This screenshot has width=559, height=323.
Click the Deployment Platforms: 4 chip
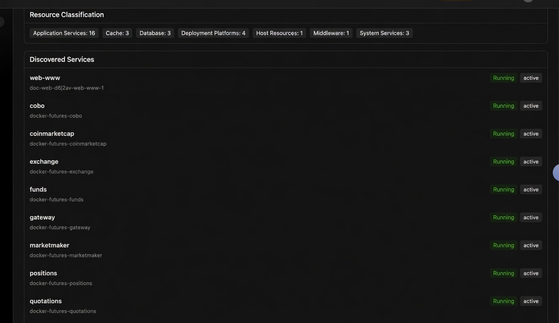point(213,33)
